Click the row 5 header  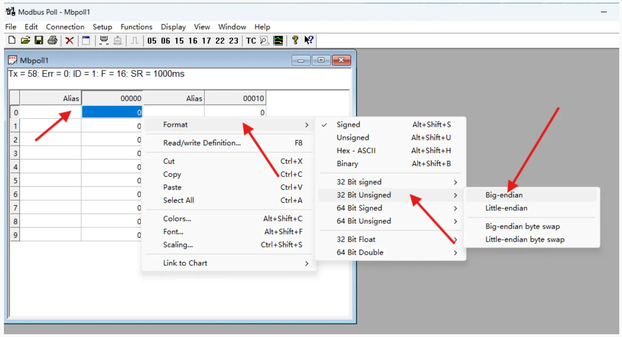[x=15, y=181]
